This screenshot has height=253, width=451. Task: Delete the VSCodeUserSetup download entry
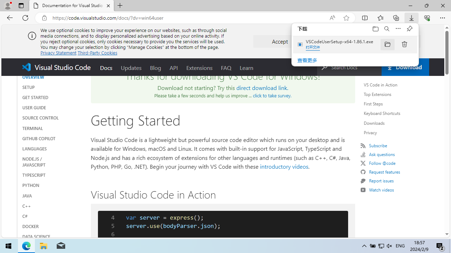pos(404,44)
